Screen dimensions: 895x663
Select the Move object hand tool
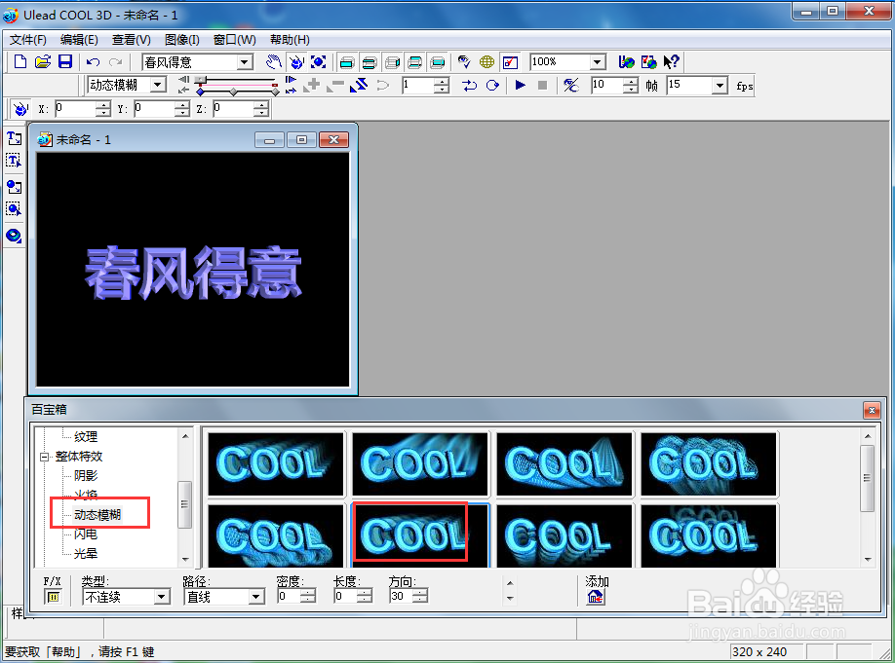pos(274,61)
